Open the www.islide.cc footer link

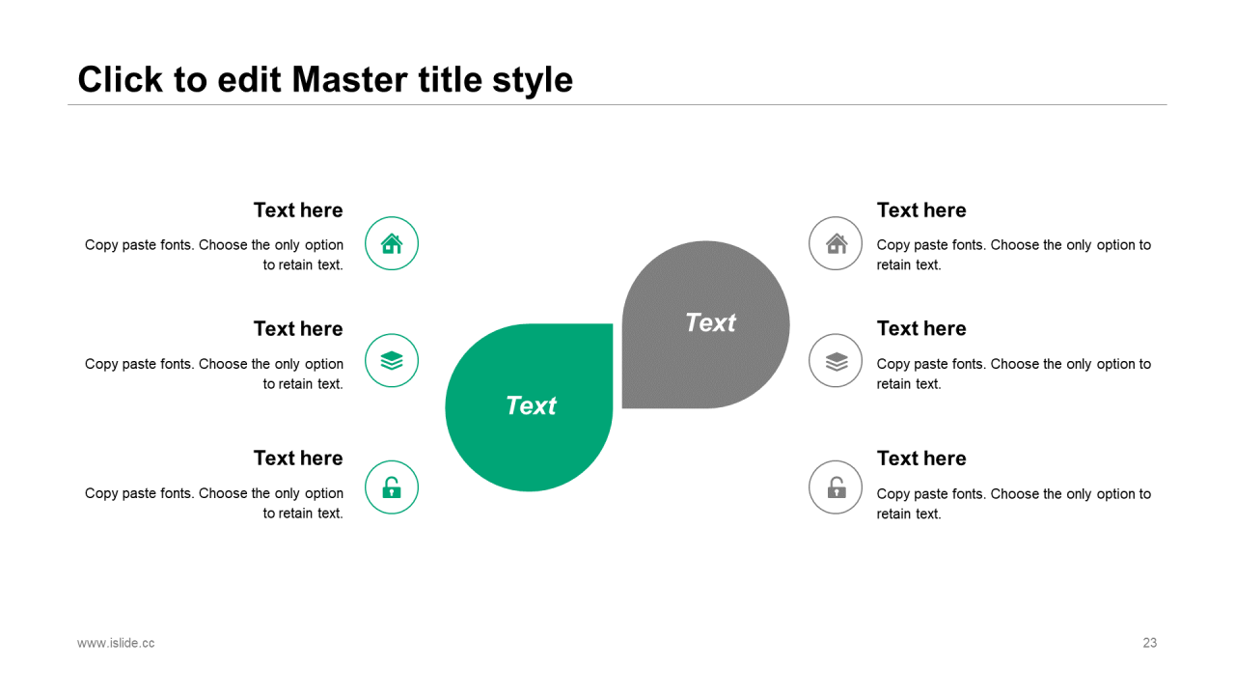116,643
